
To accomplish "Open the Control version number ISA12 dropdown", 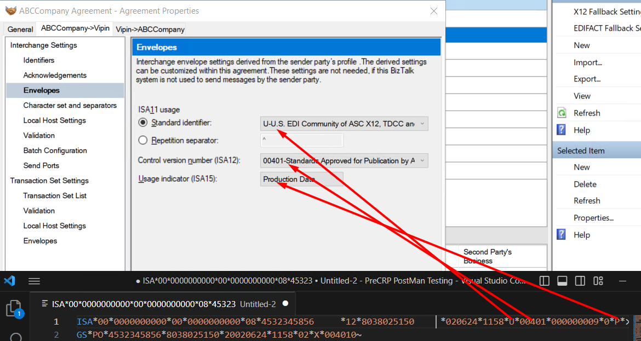I will [344, 160].
